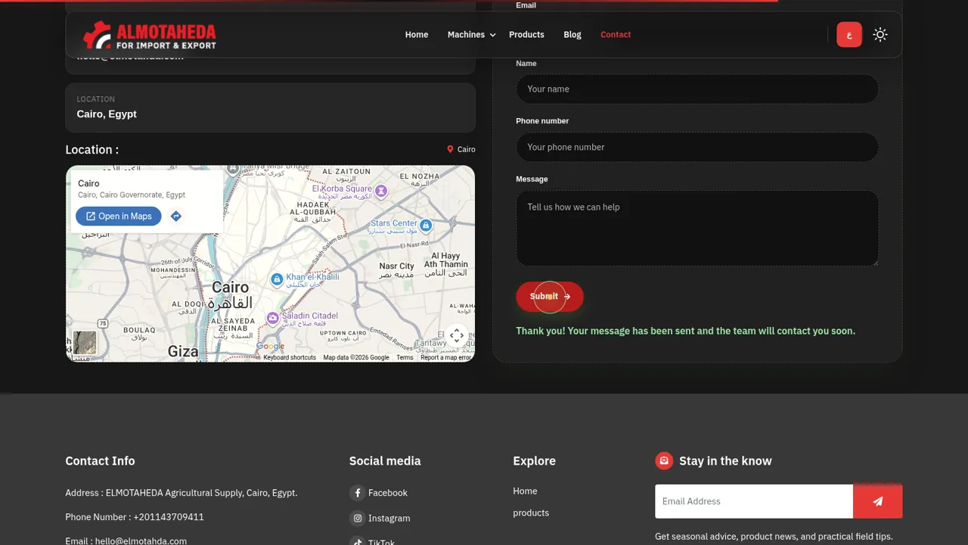Switch language with the Arabic button
The image size is (968, 545).
click(849, 35)
